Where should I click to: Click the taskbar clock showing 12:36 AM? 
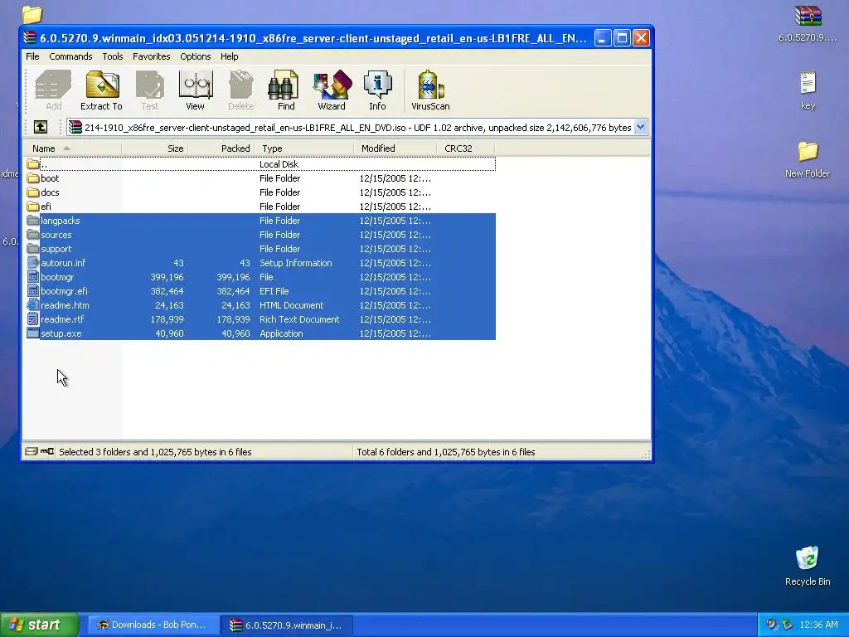click(818, 625)
